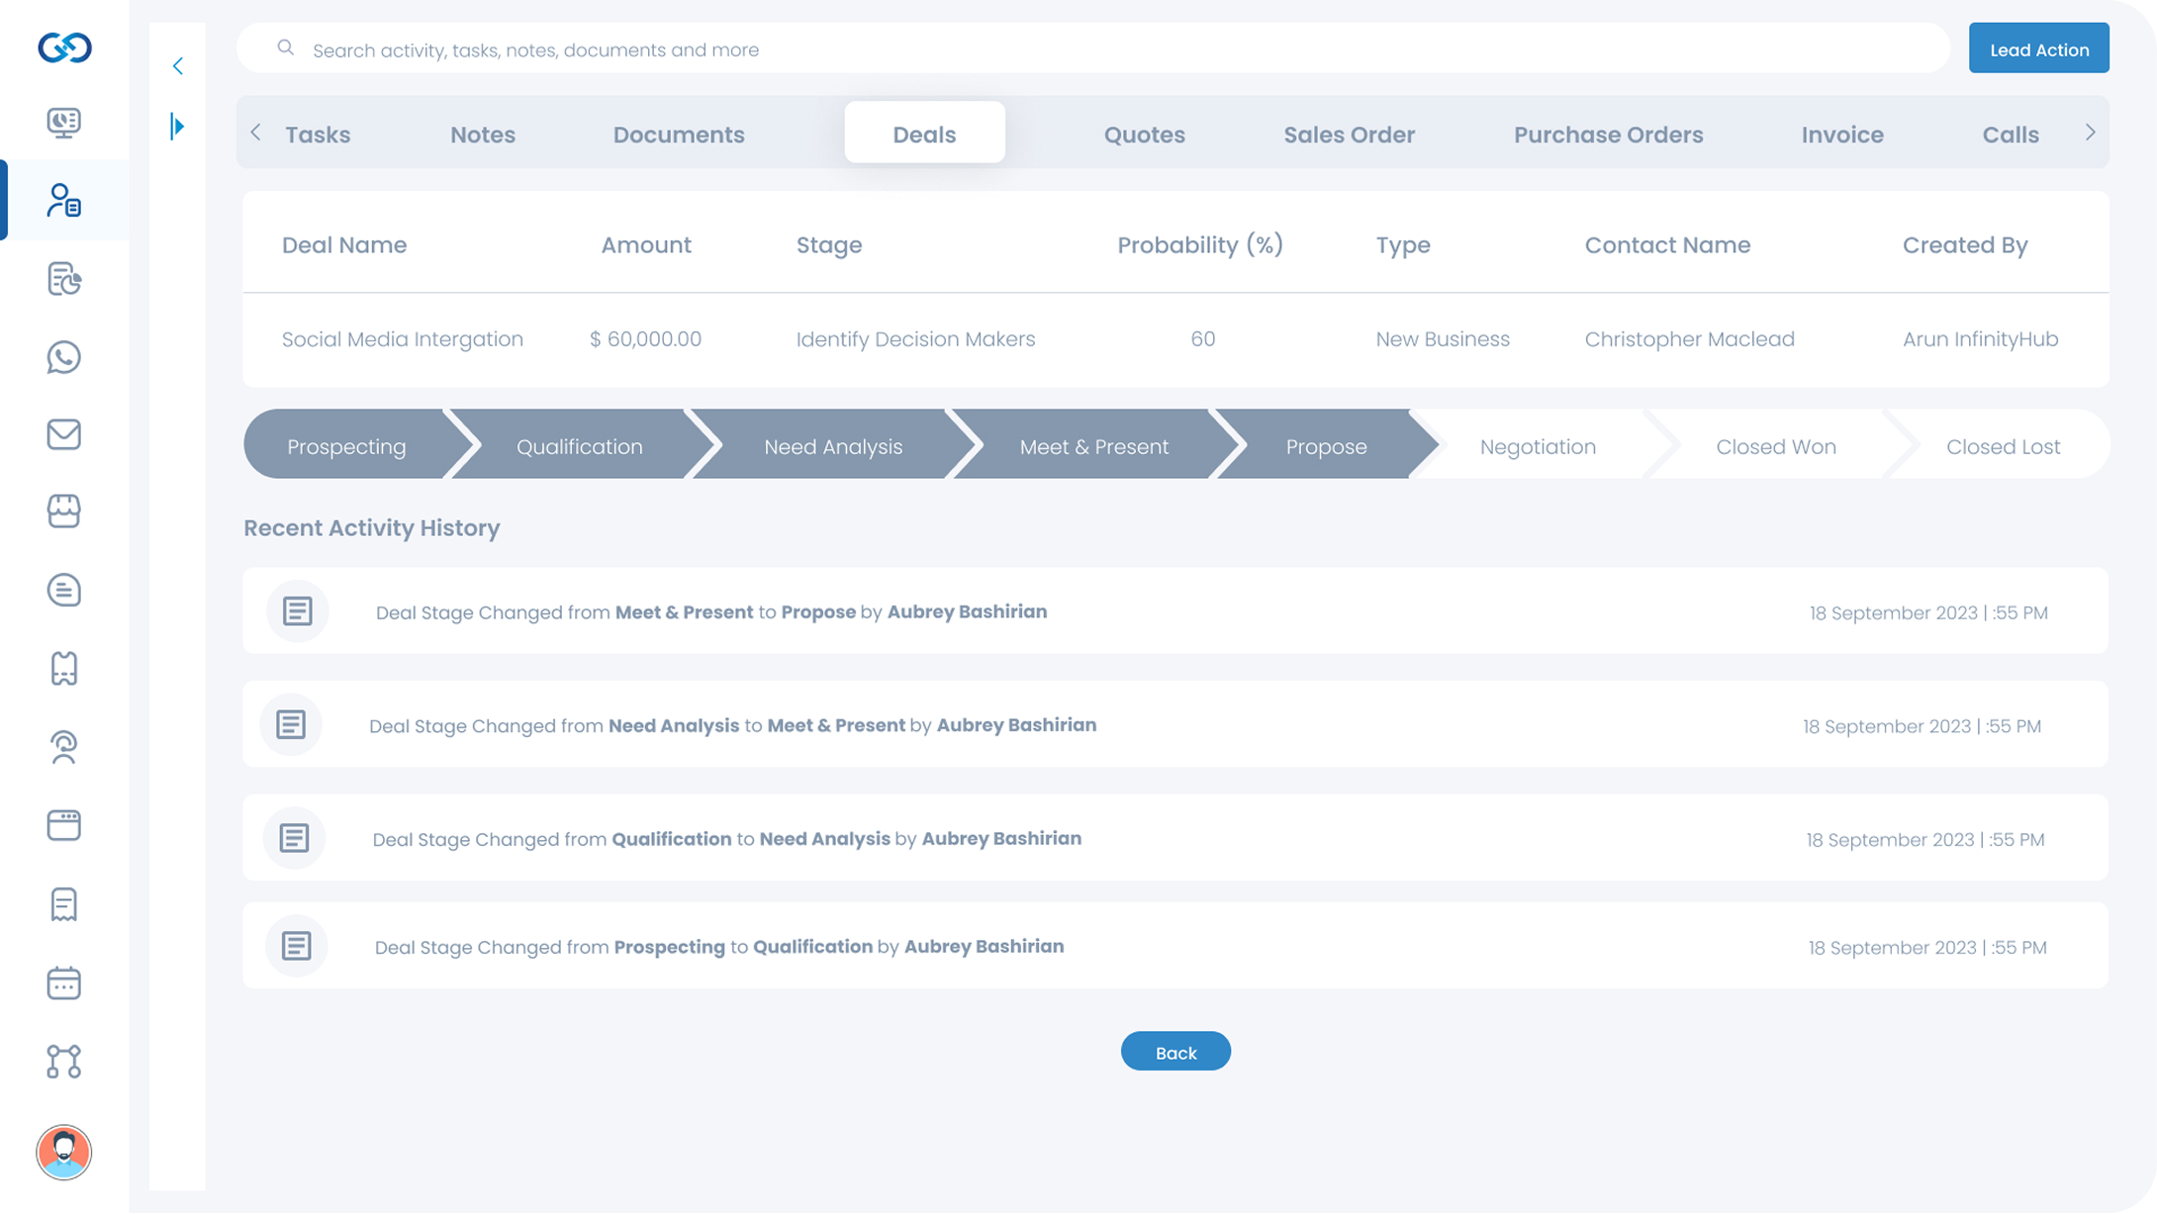This screenshot has width=2157, height=1214.
Task: Select the contacts/leads sidebar icon
Action: 63,200
